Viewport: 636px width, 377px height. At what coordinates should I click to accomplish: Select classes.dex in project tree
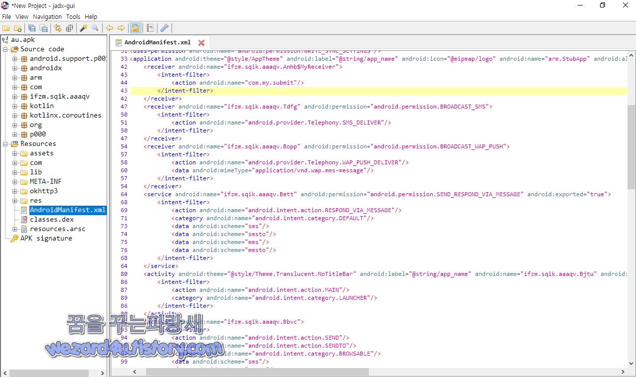(52, 220)
